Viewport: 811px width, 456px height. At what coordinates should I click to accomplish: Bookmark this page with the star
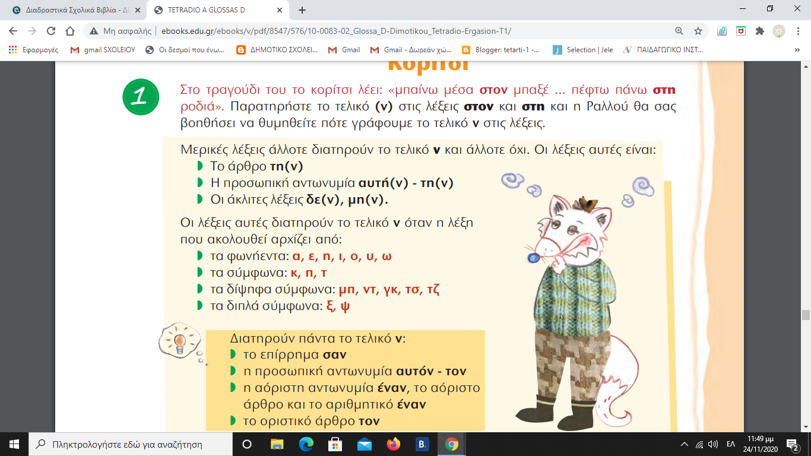coord(698,31)
